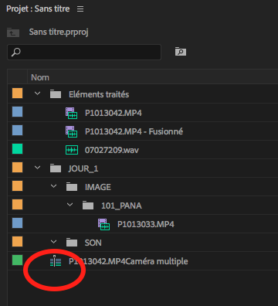Select the 101_PANA bin name
This screenshot has width=278, height=306.
(x=121, y=206)
